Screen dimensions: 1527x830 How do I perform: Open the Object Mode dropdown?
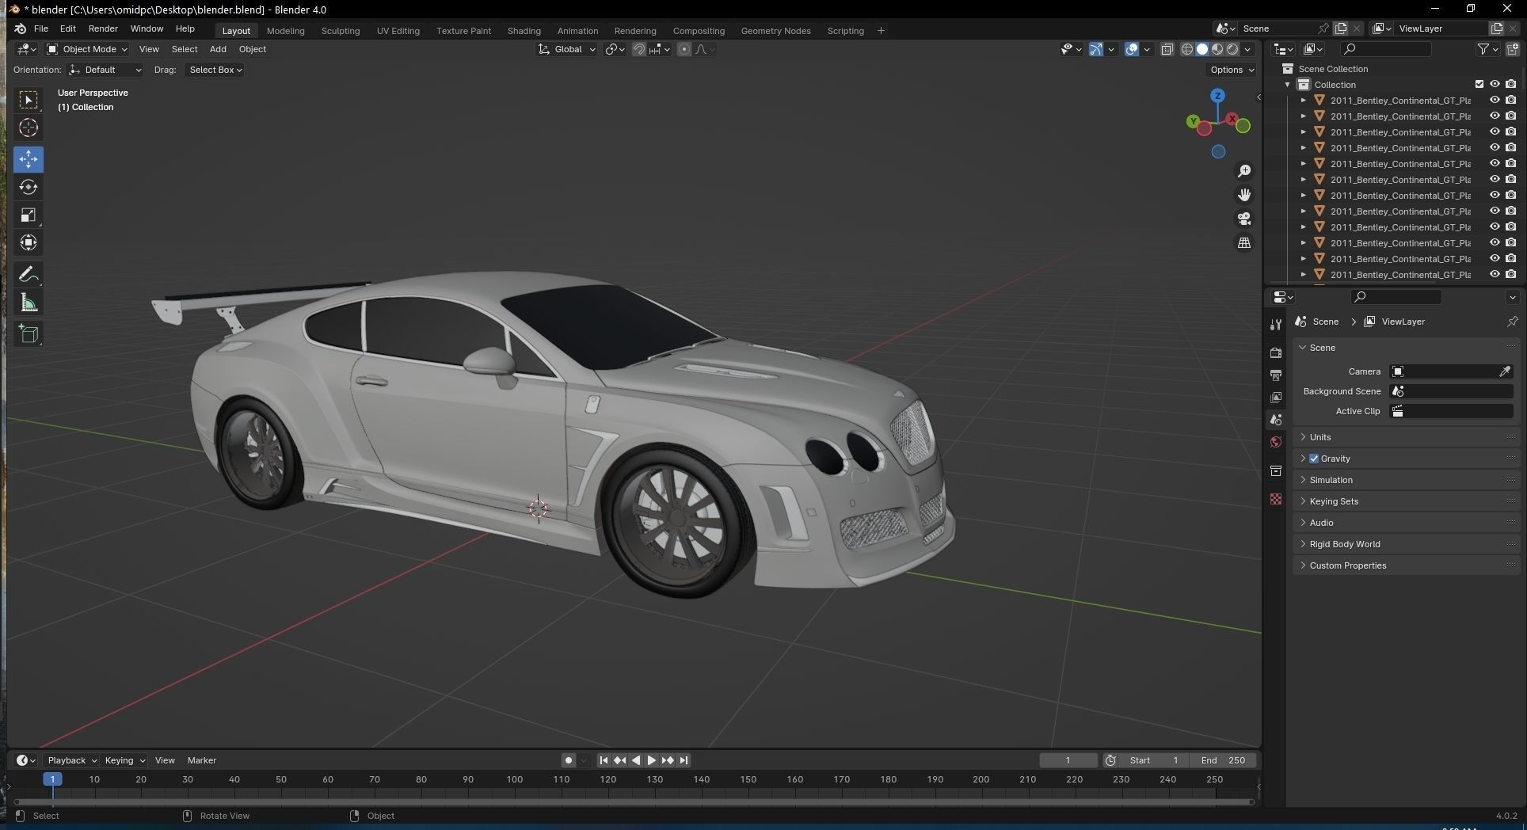pos(86,49)
